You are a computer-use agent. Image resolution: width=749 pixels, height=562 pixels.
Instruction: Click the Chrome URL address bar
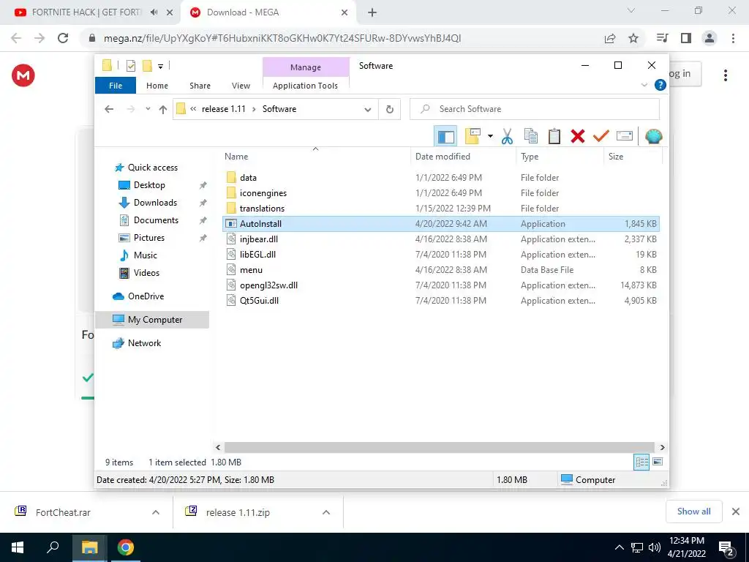click(x=345, y=38)
